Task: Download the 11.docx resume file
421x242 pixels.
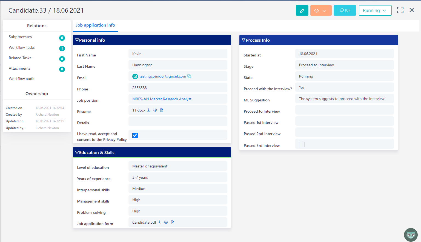Action: (x=148, y=110)
